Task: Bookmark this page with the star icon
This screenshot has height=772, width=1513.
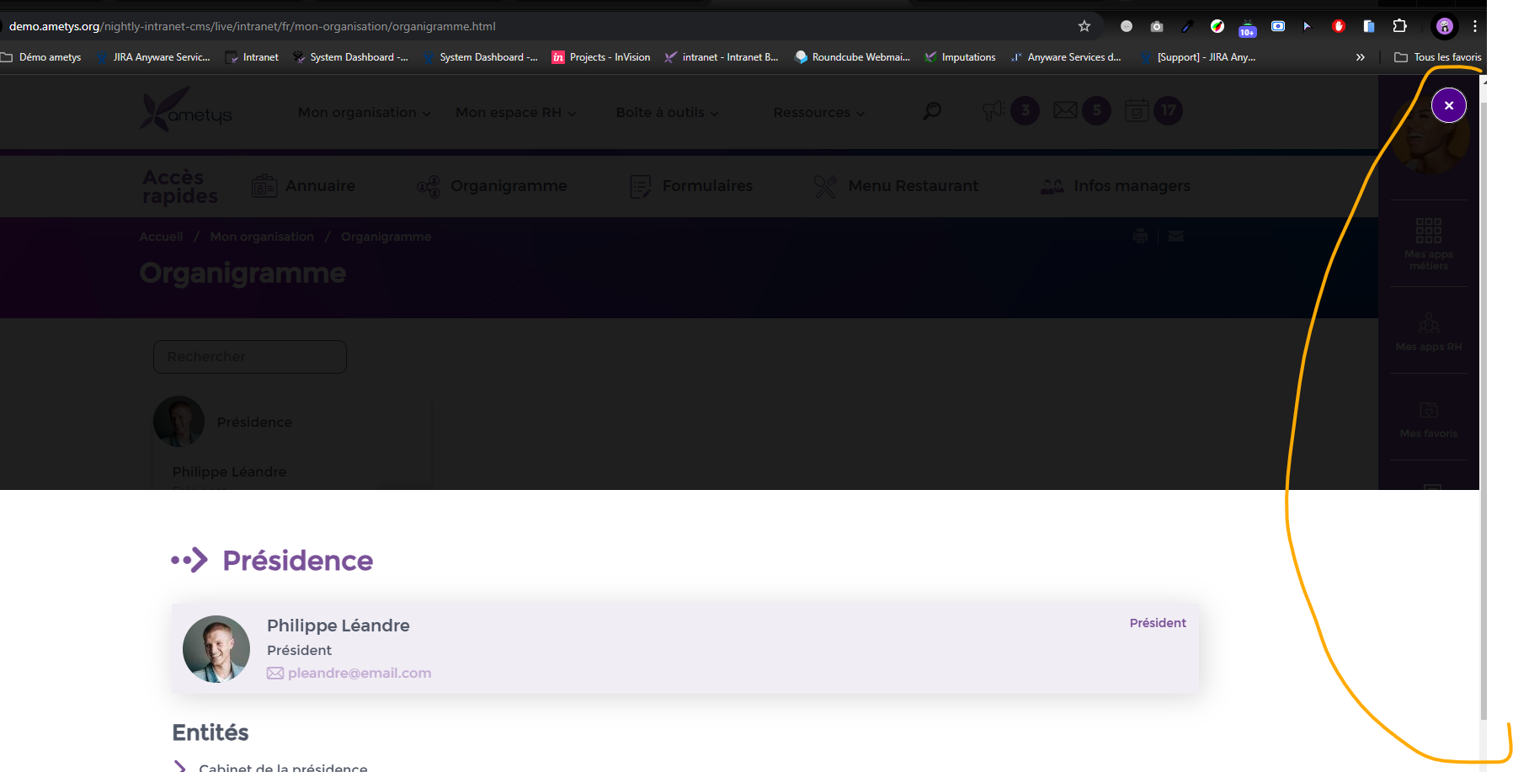Action: [1084, 26]
